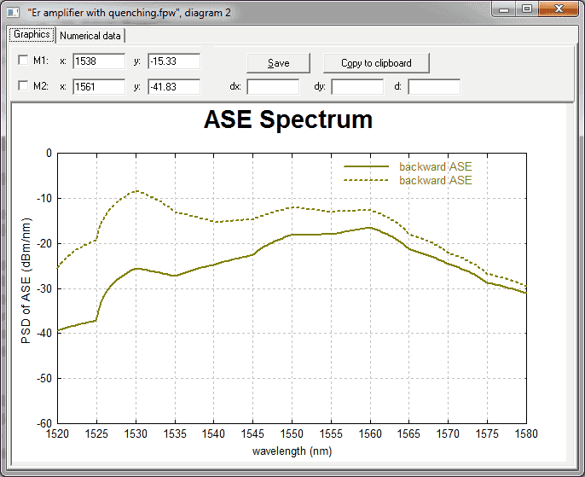Select the d distance field
Viewport: 585px width, 477px height.
434,86
